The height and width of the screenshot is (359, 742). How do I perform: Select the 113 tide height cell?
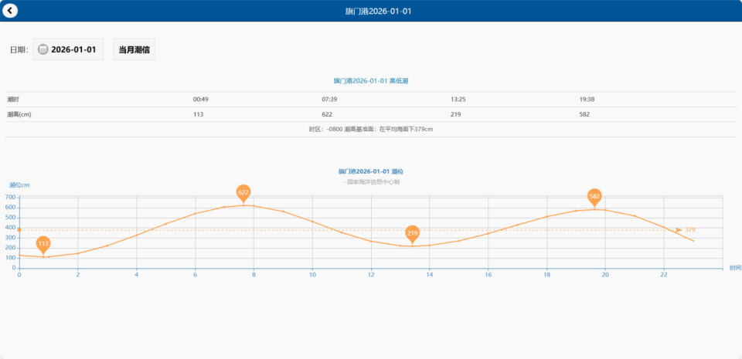[199, 115]
